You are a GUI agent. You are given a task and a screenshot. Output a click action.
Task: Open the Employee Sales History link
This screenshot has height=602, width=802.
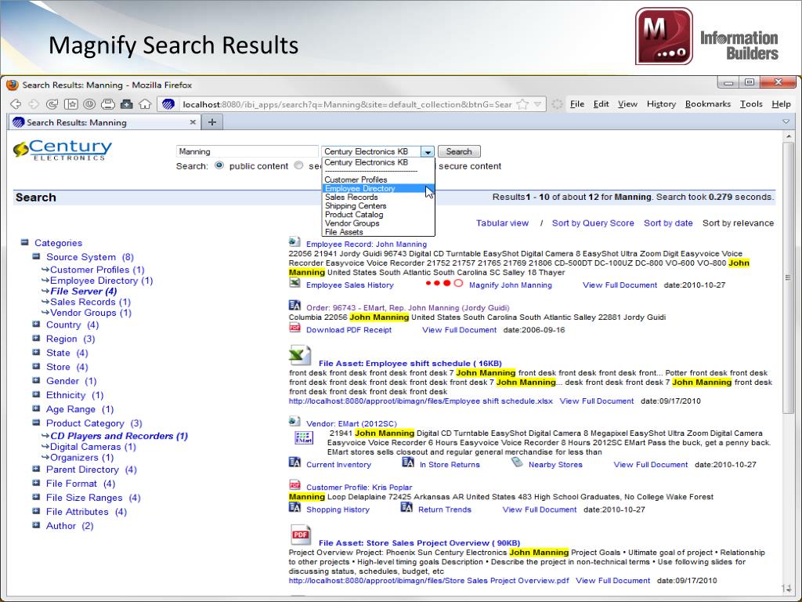(x=350, y=285)
